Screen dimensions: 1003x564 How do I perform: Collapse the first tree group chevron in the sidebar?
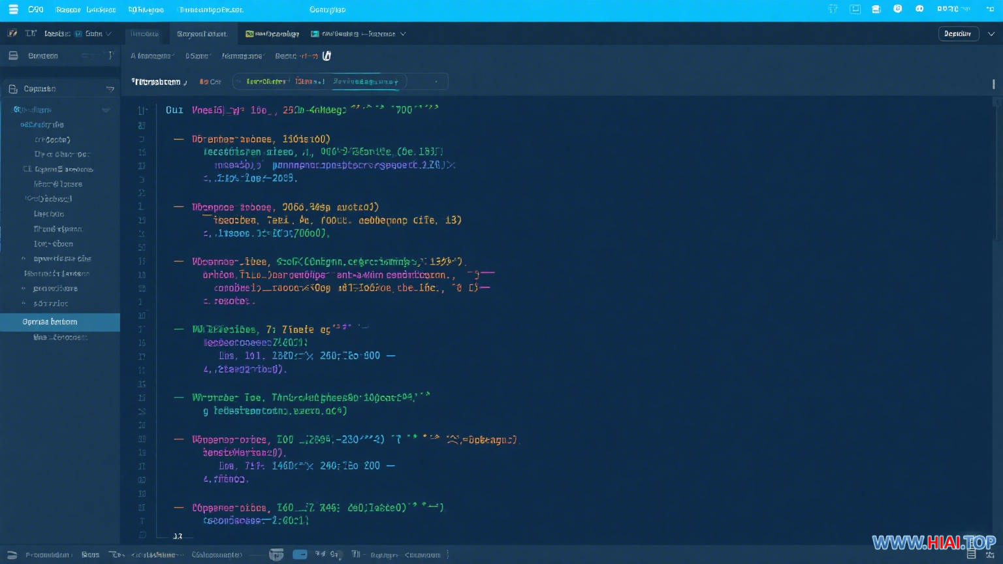106,110
